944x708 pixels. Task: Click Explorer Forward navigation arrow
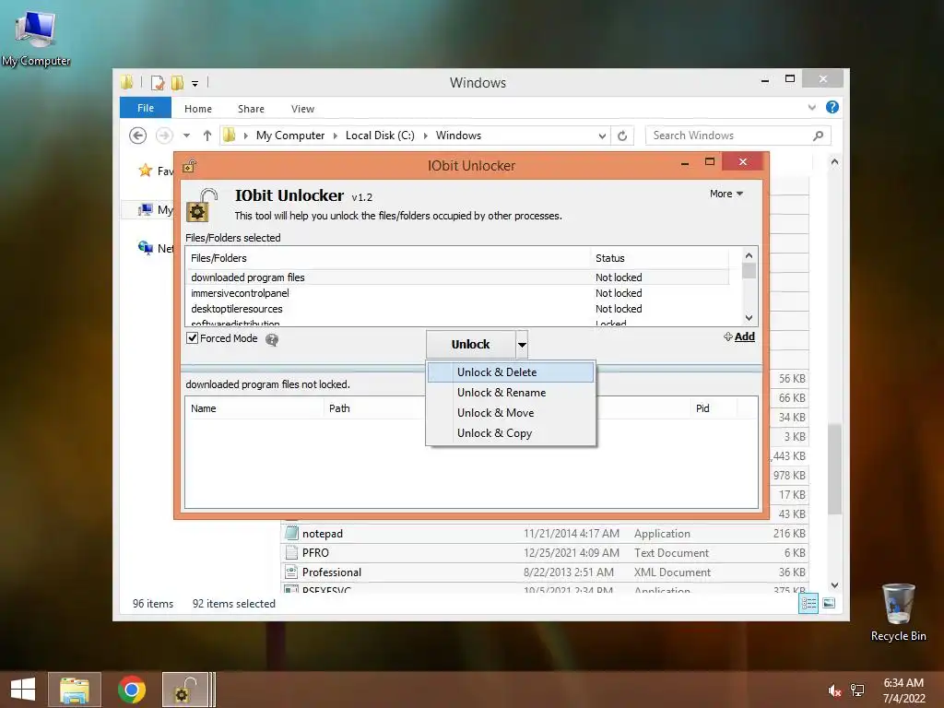click(164, 136)
